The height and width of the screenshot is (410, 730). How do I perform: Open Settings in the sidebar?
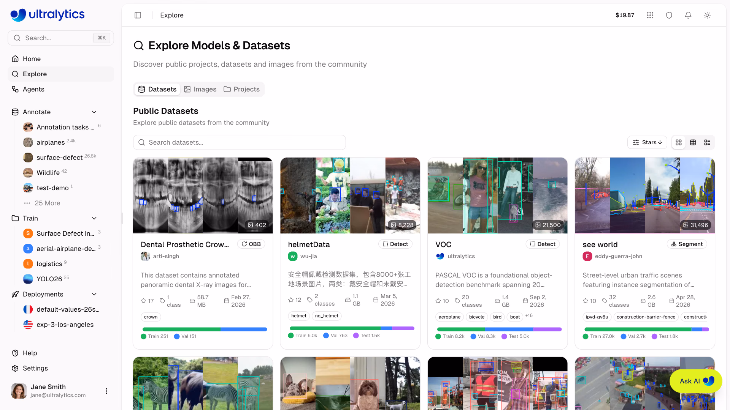coord(61,368)
